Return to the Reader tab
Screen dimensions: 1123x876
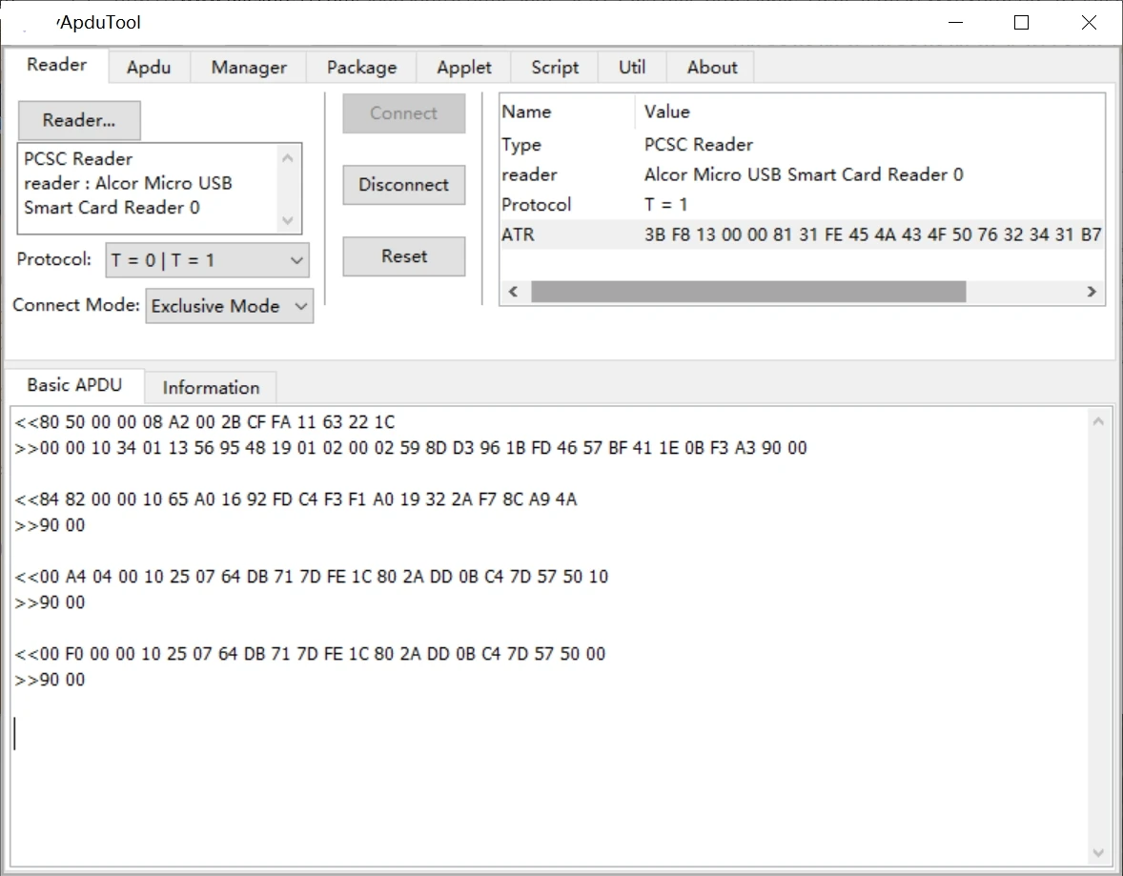point(56,65)
